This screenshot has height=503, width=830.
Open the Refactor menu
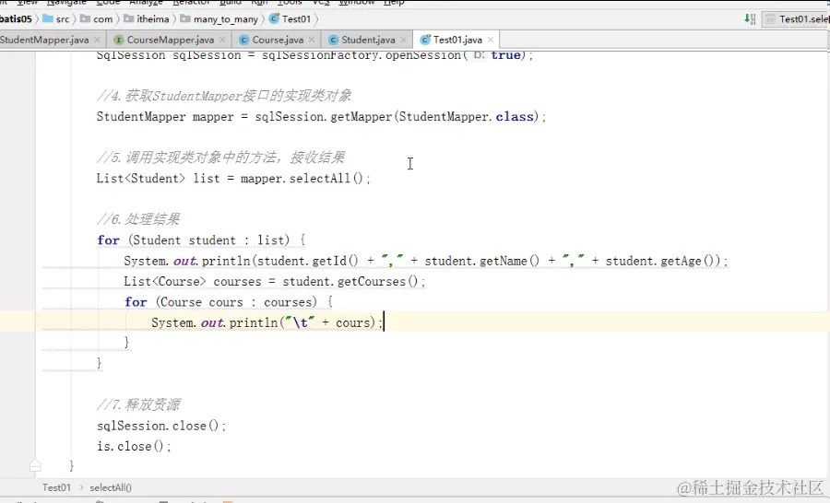point(192,3)
